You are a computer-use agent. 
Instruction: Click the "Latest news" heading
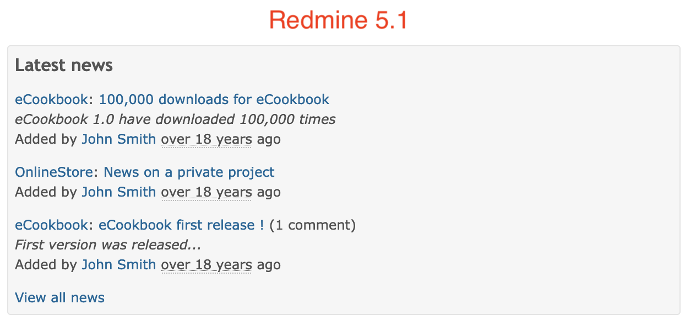pyautogui.click(x=64, y=65)
